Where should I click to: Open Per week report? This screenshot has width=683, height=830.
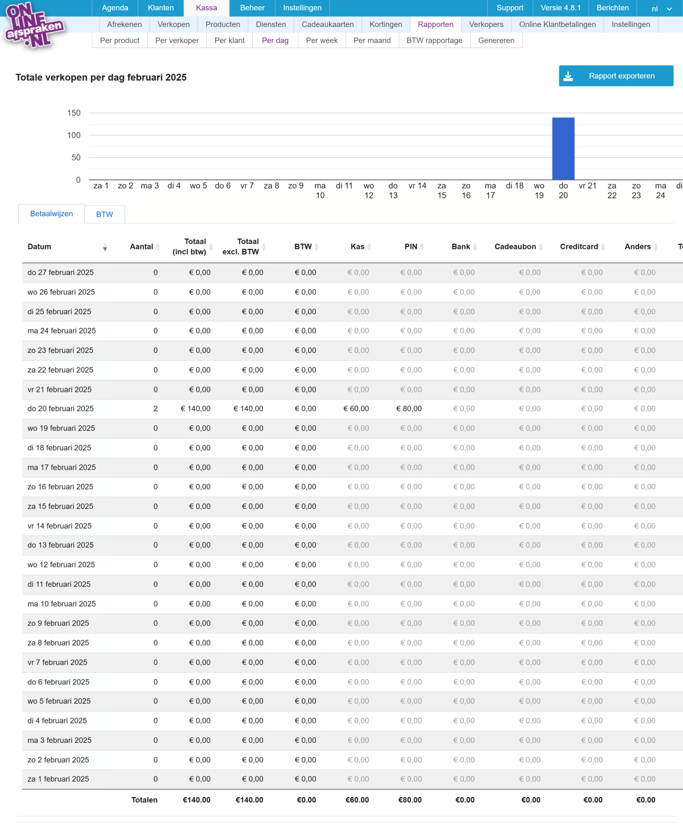[322, 40]
